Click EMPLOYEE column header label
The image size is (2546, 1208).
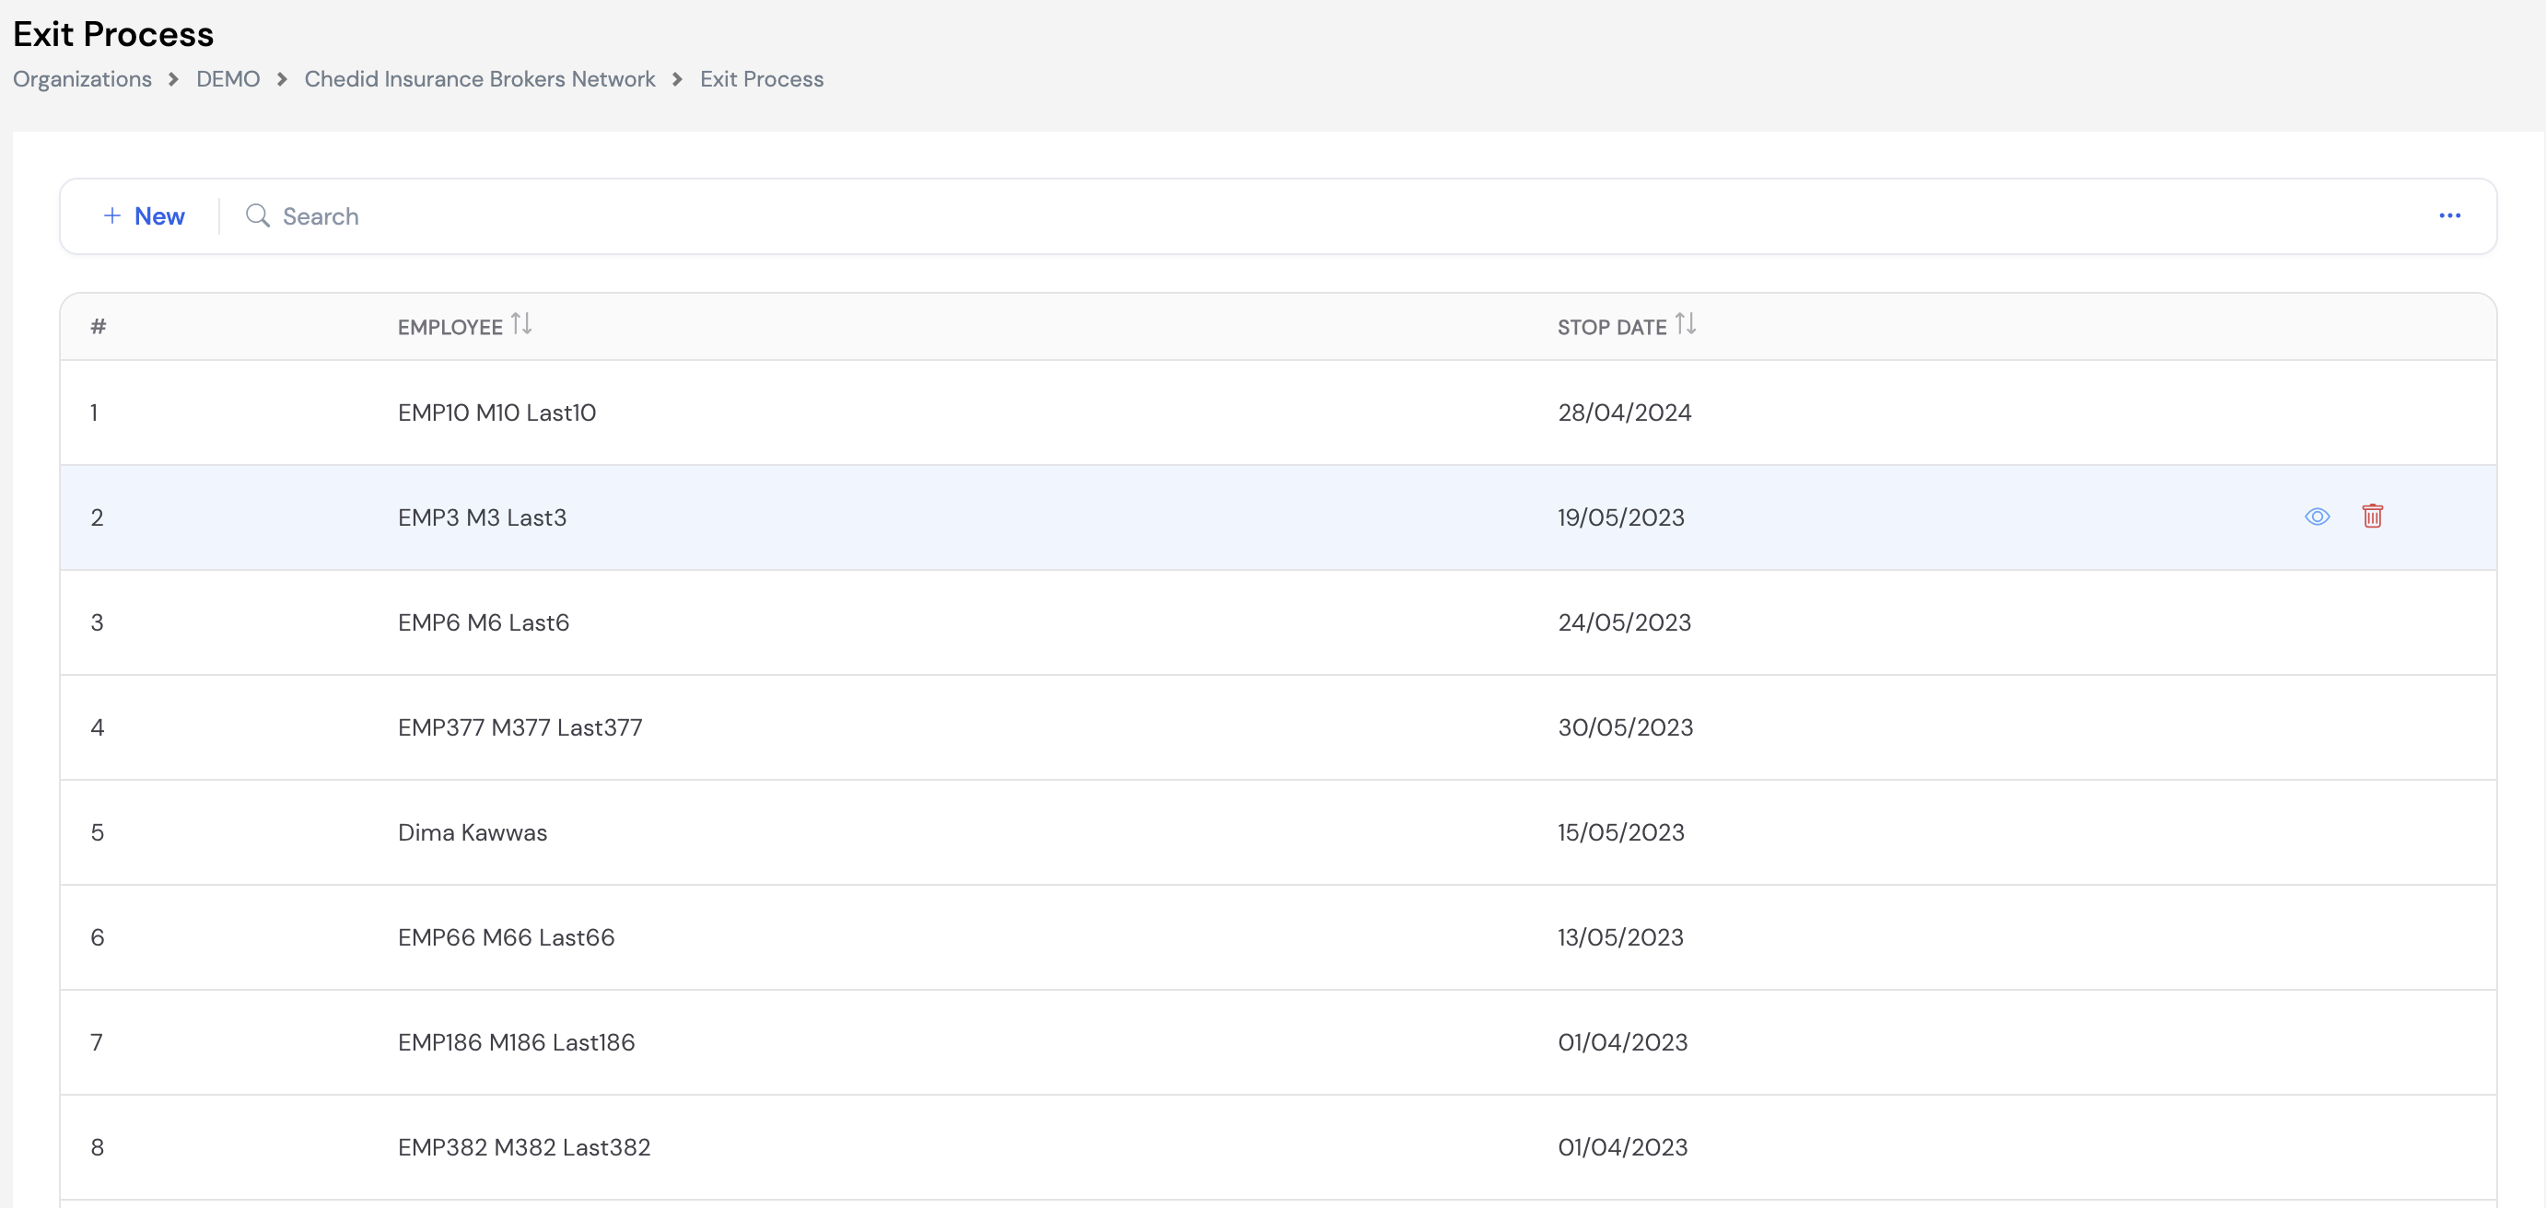click(450, 327)
